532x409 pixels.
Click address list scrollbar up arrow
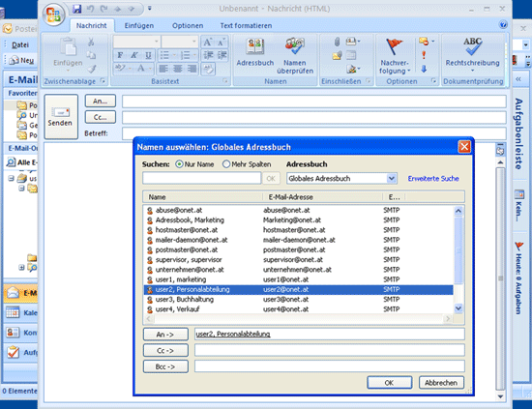[458, 211]
